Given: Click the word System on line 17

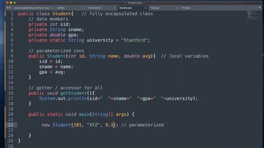Looking at the screenshot, I should point(47,98).
